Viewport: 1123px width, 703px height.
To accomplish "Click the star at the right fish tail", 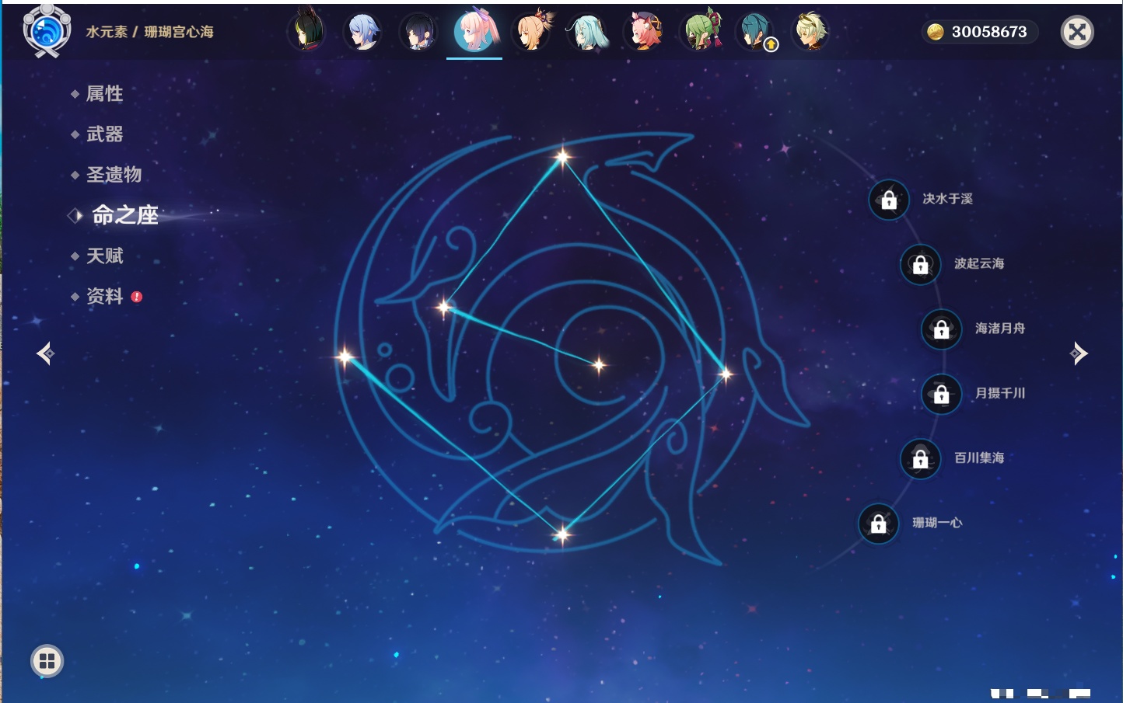I will point(726,374).
